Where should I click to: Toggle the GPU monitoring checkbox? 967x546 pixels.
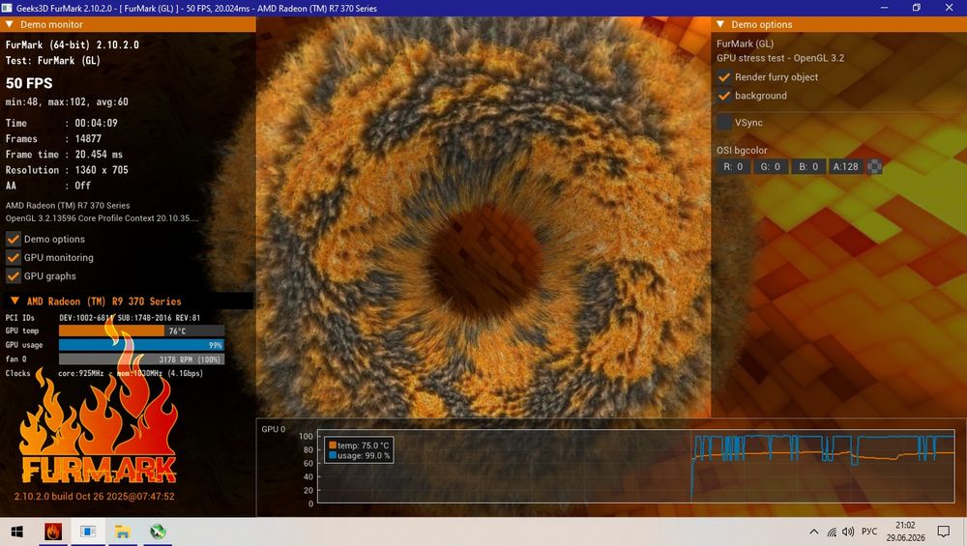coord(13,258)
